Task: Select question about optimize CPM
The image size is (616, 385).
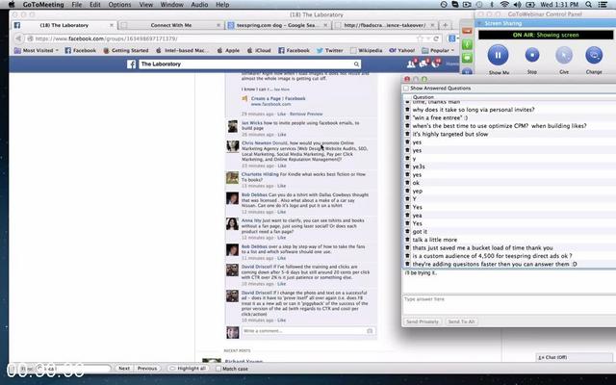Action: [500, 126]
